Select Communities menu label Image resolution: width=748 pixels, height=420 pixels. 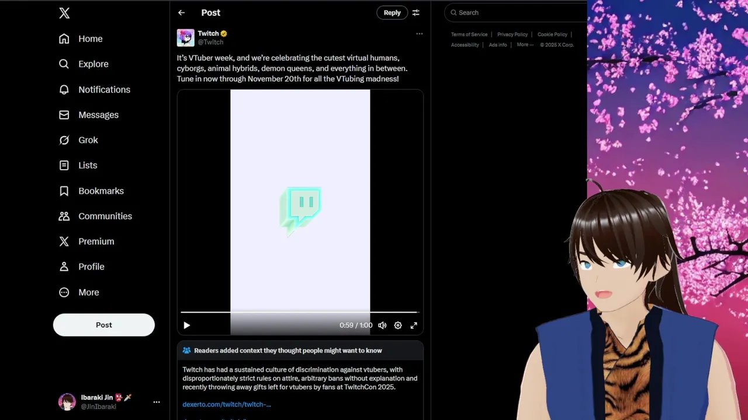(105, 216)
